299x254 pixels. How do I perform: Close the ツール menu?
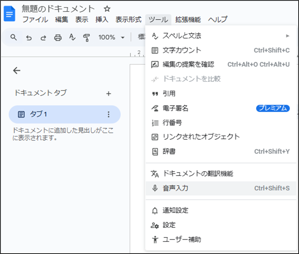tap(158, 20)
